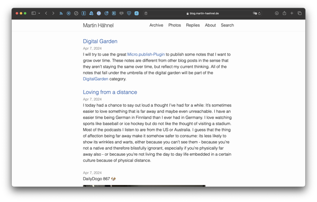The height and width of the screenshot is (202, 317).
Task: Open a new tab with plus icon
Action: point(292,13)
